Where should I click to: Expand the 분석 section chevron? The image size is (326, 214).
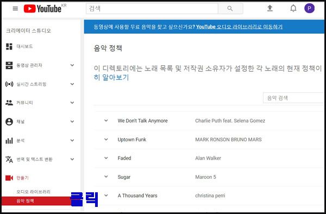pos(72,141)
